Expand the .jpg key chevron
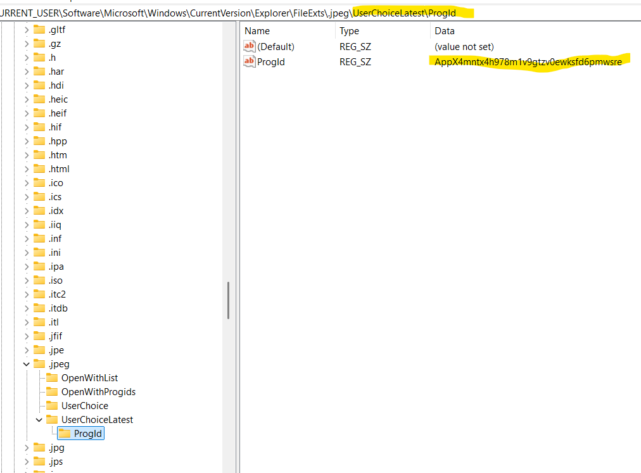 [27, 448]
